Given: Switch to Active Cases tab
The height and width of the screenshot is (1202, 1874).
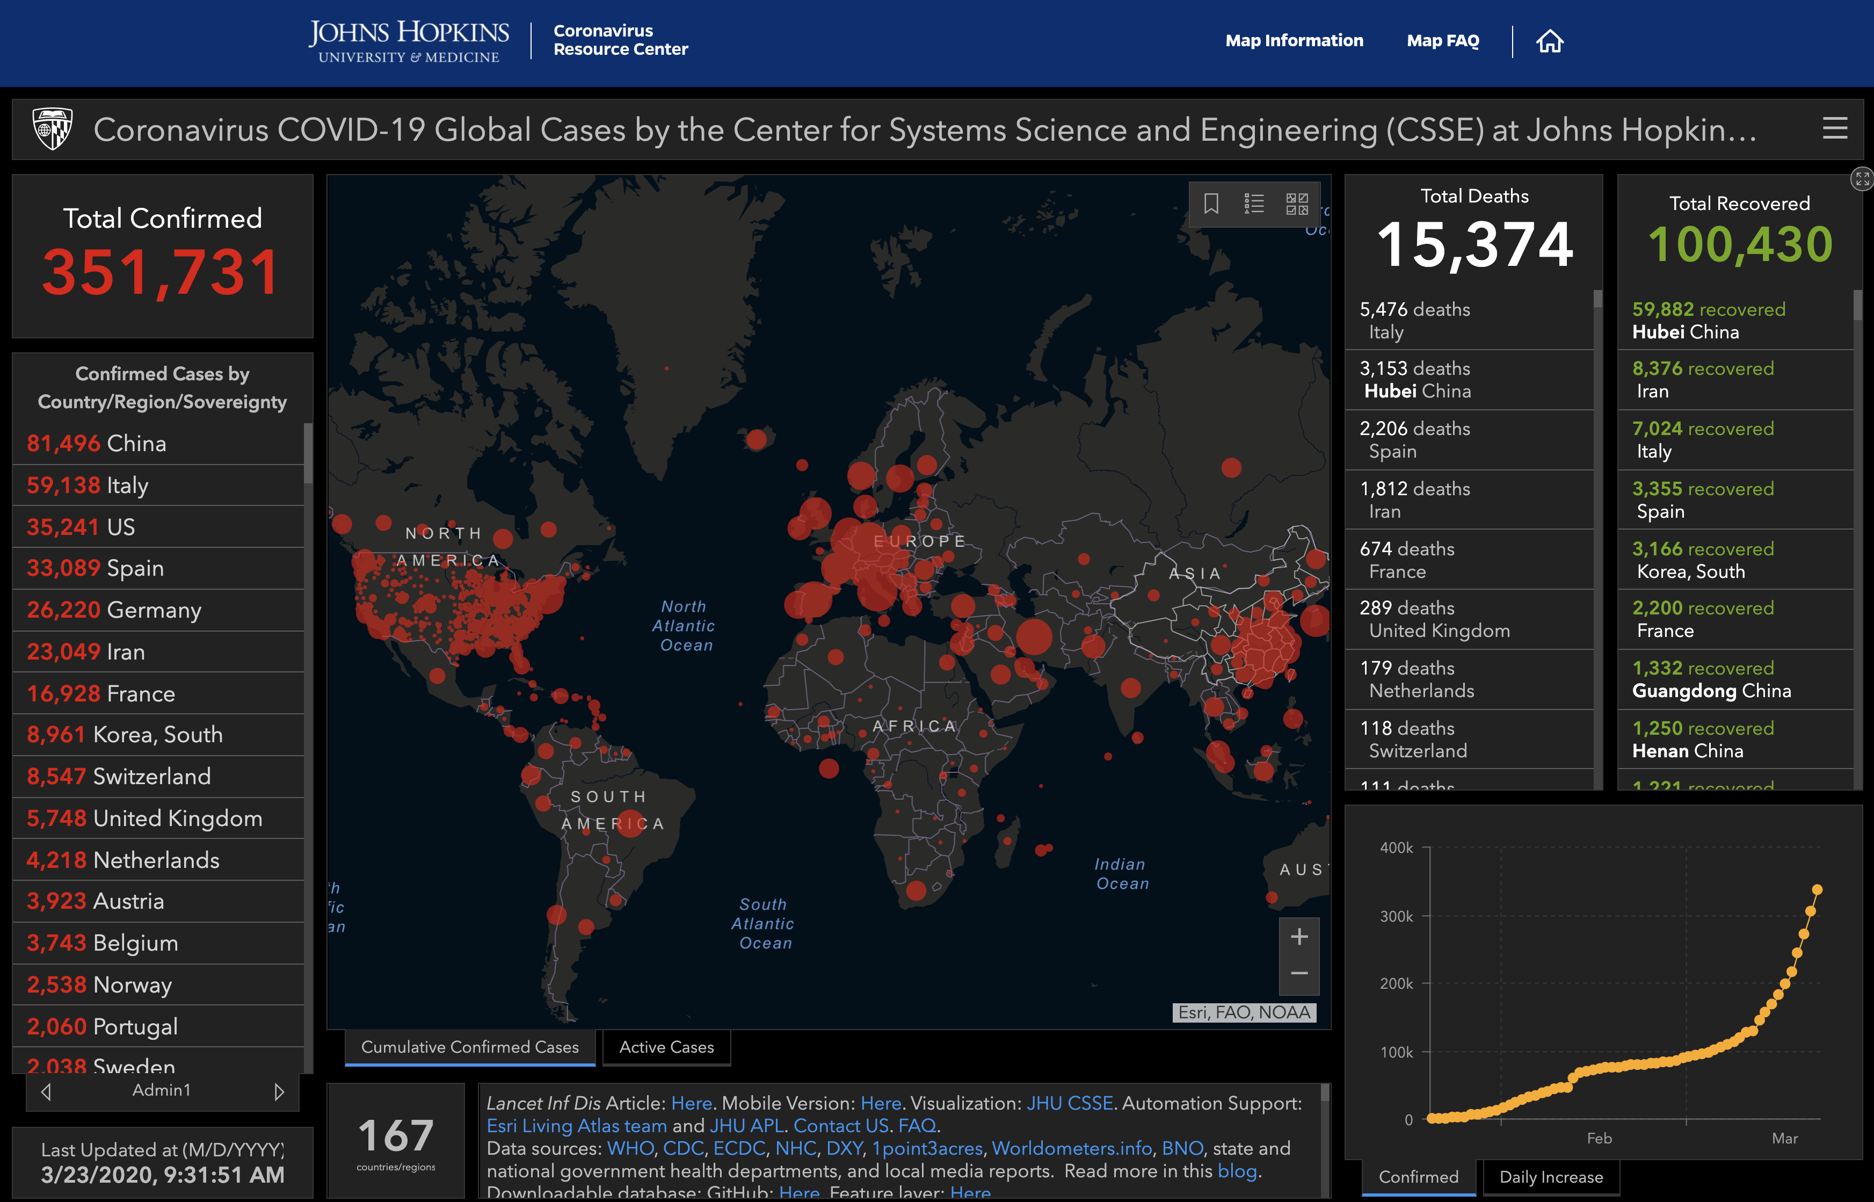Looking at the screenshot, I should click(666, 1047).
